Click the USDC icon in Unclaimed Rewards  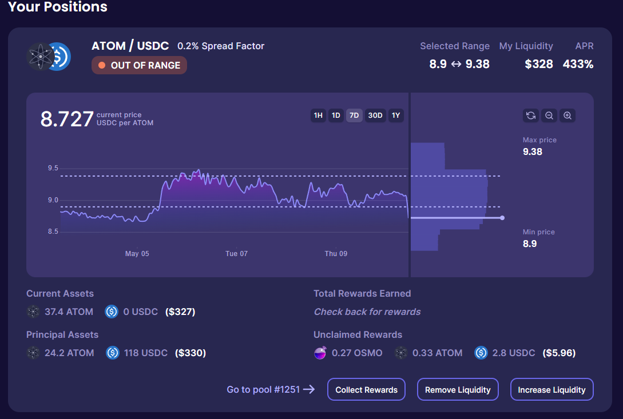click(x=481, y=353)
